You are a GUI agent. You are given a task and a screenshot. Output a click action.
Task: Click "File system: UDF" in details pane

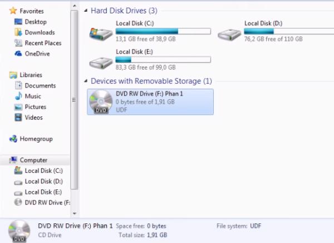pyautogui.click(x=239, y=226)
